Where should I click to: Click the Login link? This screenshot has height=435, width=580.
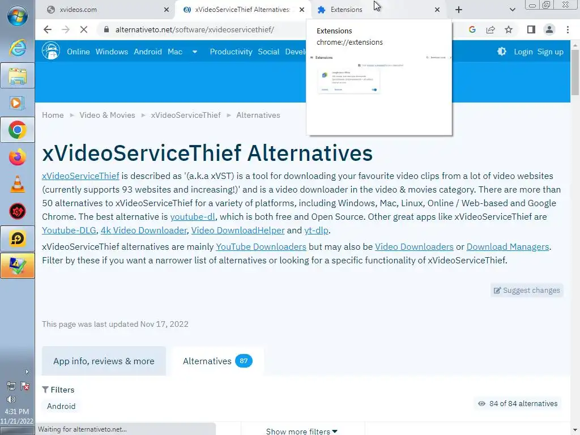pyautogui.click(x=523, y=52)
